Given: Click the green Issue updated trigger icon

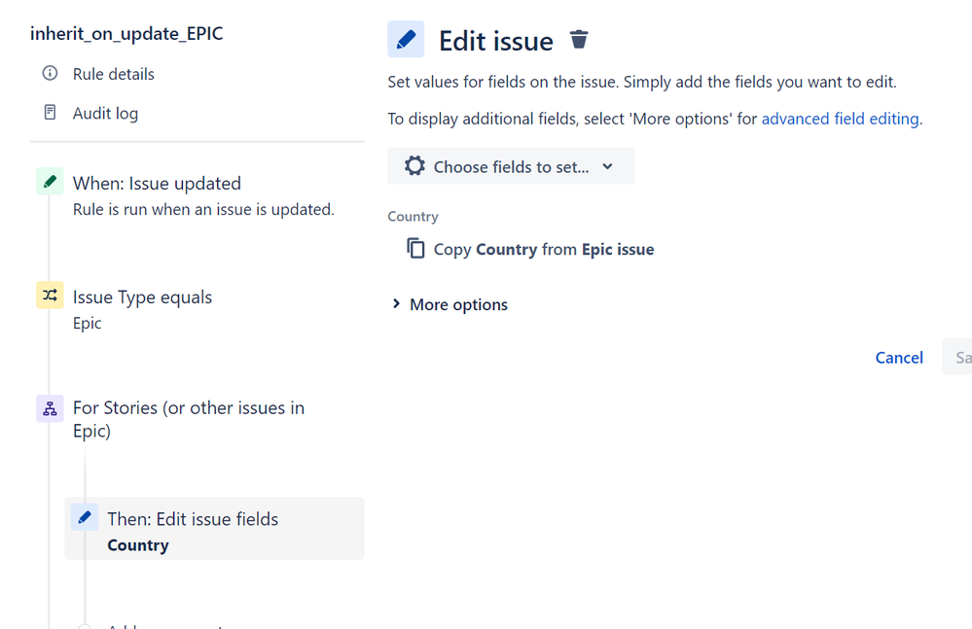Looking at the screenshot, I should coord(50,182).
